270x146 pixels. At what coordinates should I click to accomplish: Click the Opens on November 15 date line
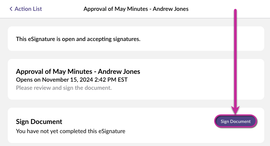click(x=72, y=80)
